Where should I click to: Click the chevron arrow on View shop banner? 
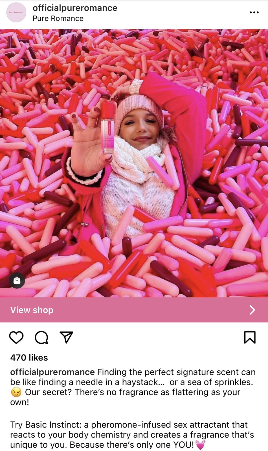click(x=252, y=310)
